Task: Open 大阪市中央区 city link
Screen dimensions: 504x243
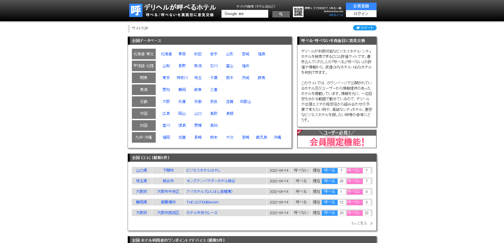Action: click(168, 192)
